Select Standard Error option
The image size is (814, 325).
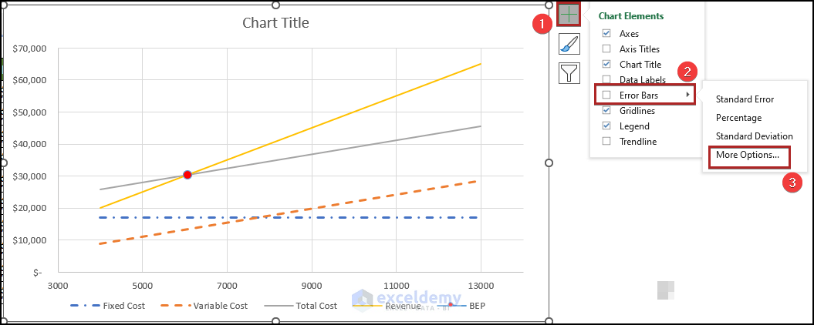point(745,99)
